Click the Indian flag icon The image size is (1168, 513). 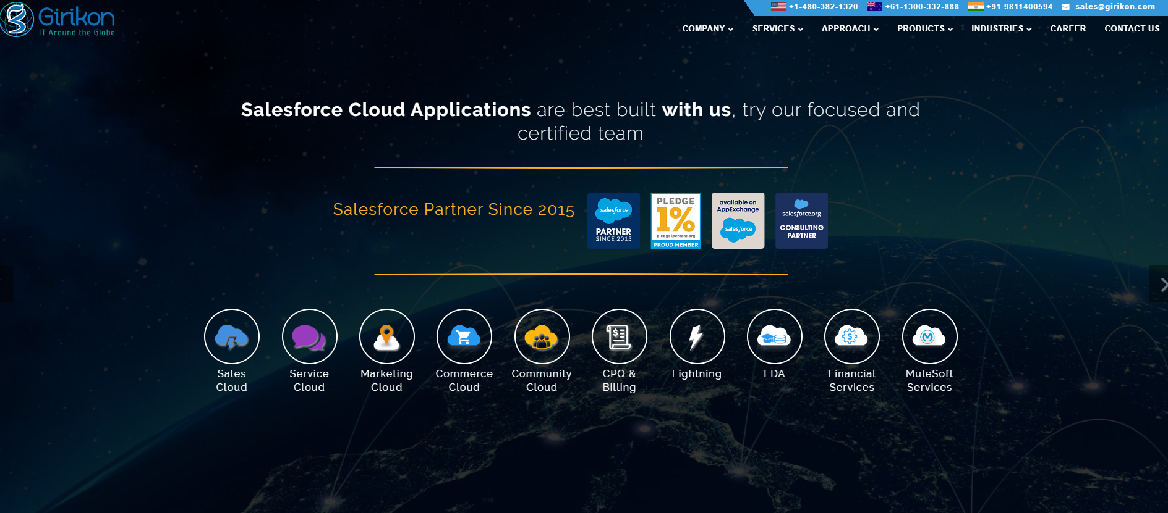tap(976, 7)
